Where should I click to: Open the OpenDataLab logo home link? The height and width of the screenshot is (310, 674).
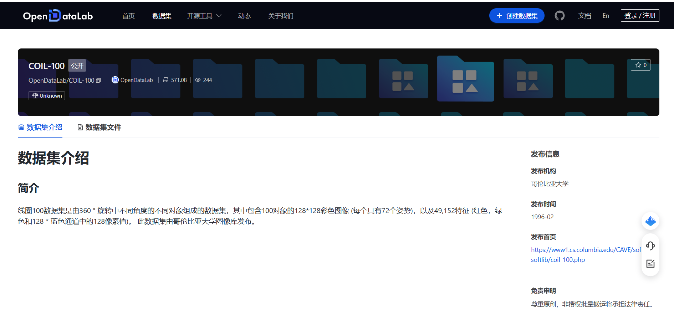(58, 16)
